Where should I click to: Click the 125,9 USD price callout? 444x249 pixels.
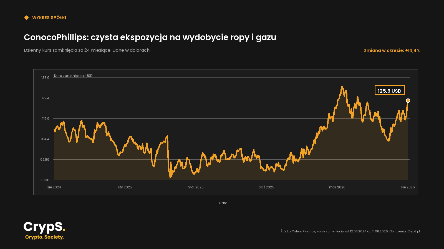(390, 90)
